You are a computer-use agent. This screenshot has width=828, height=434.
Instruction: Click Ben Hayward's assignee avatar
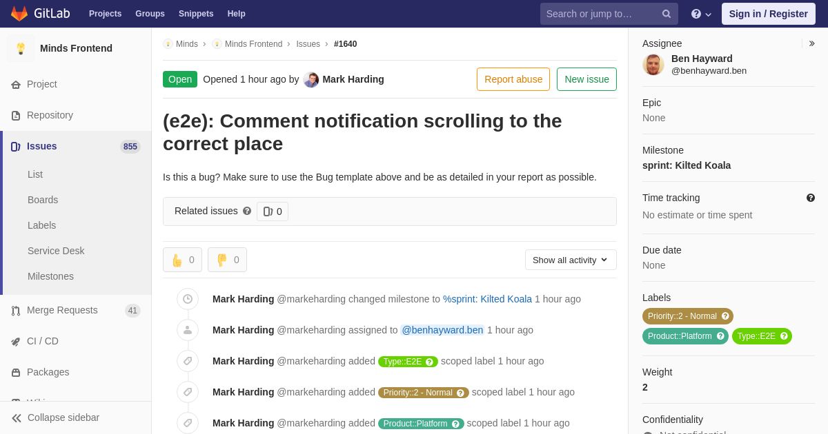[x=653, y=64]
